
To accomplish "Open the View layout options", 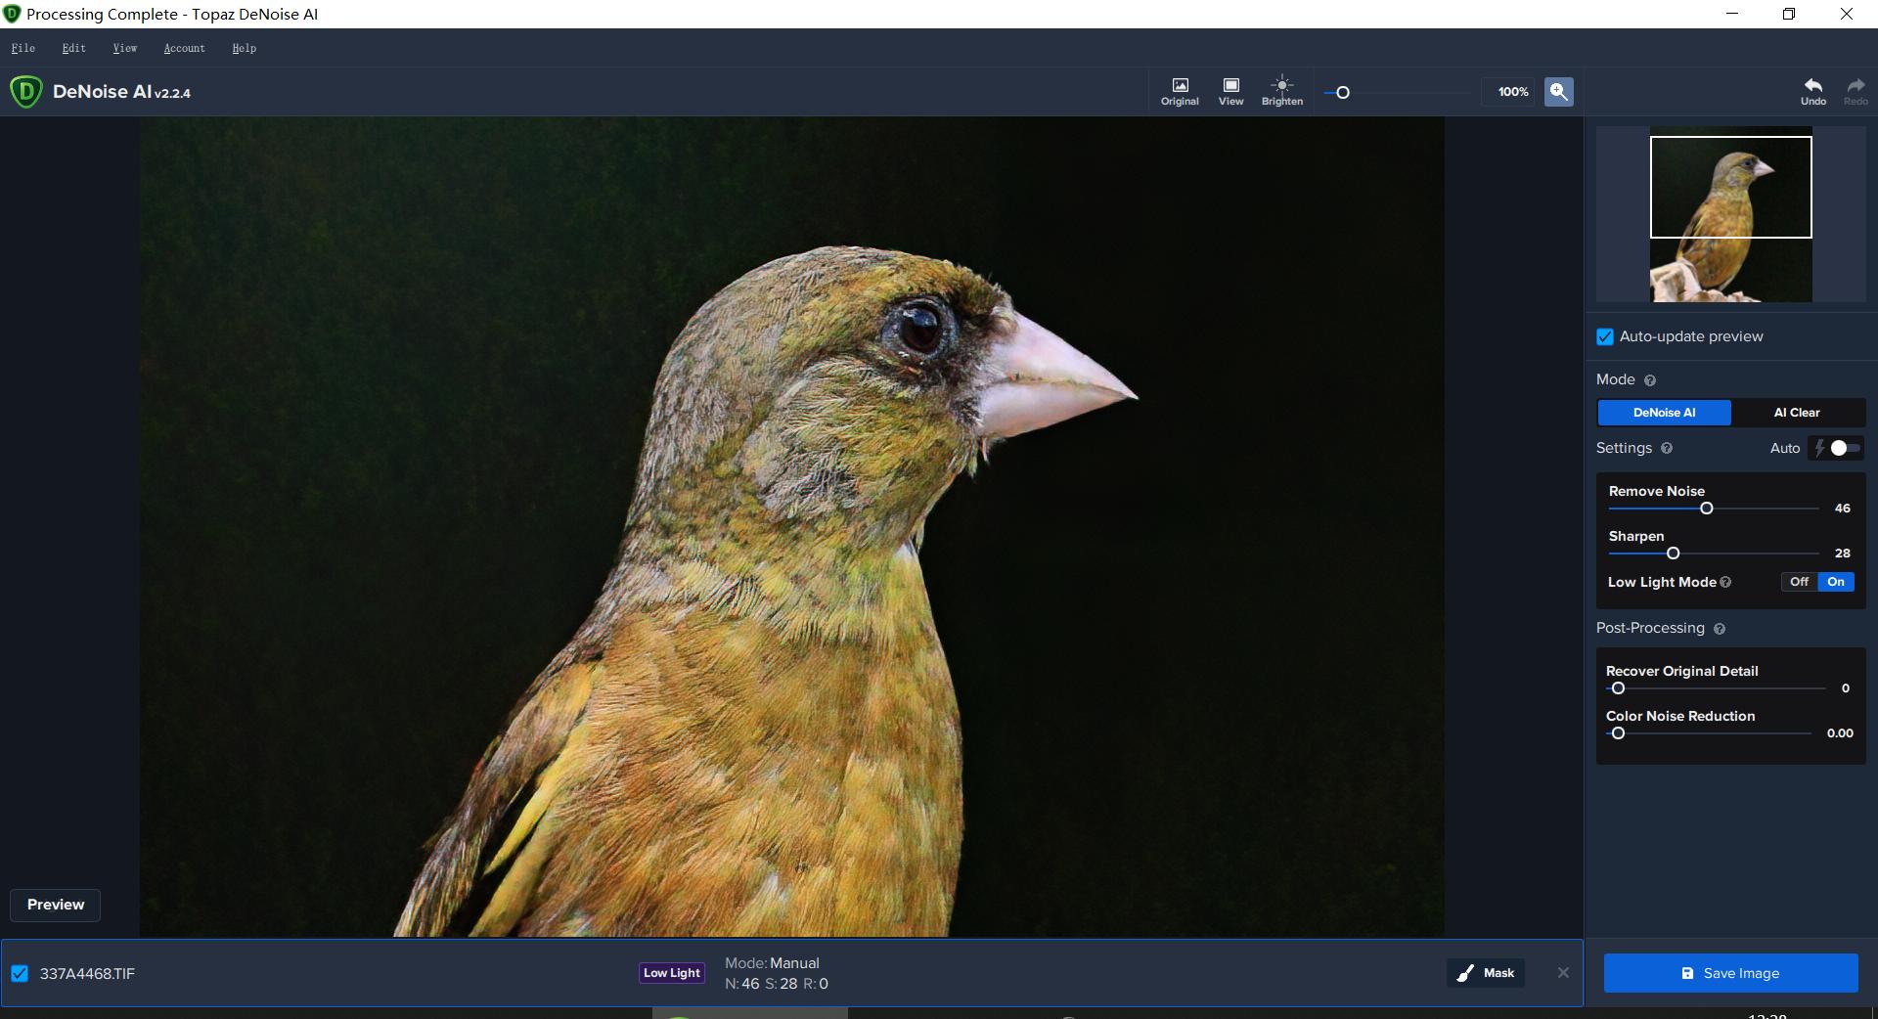I will (1230, 91).
